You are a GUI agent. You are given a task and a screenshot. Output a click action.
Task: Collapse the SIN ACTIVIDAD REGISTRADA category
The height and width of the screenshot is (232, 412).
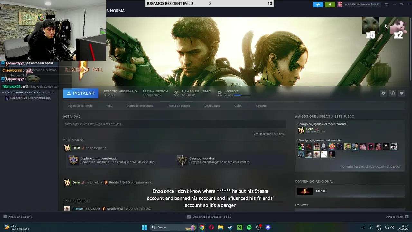[3, 92]
